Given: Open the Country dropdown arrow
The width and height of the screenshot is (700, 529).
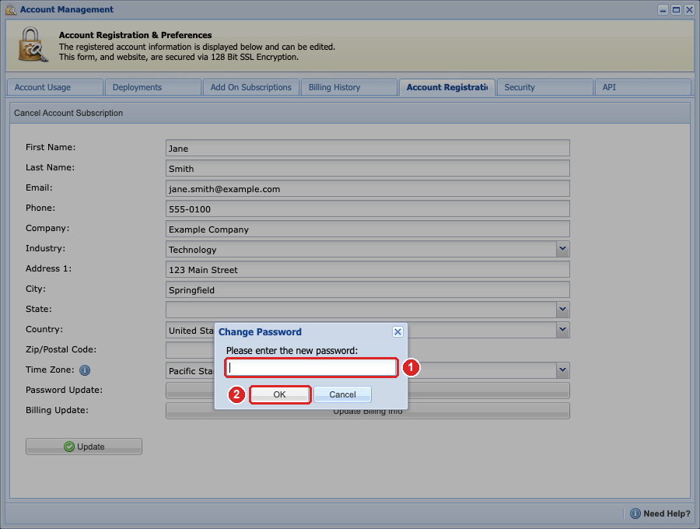Looking at the screenshot, I should tap(562, 330).
